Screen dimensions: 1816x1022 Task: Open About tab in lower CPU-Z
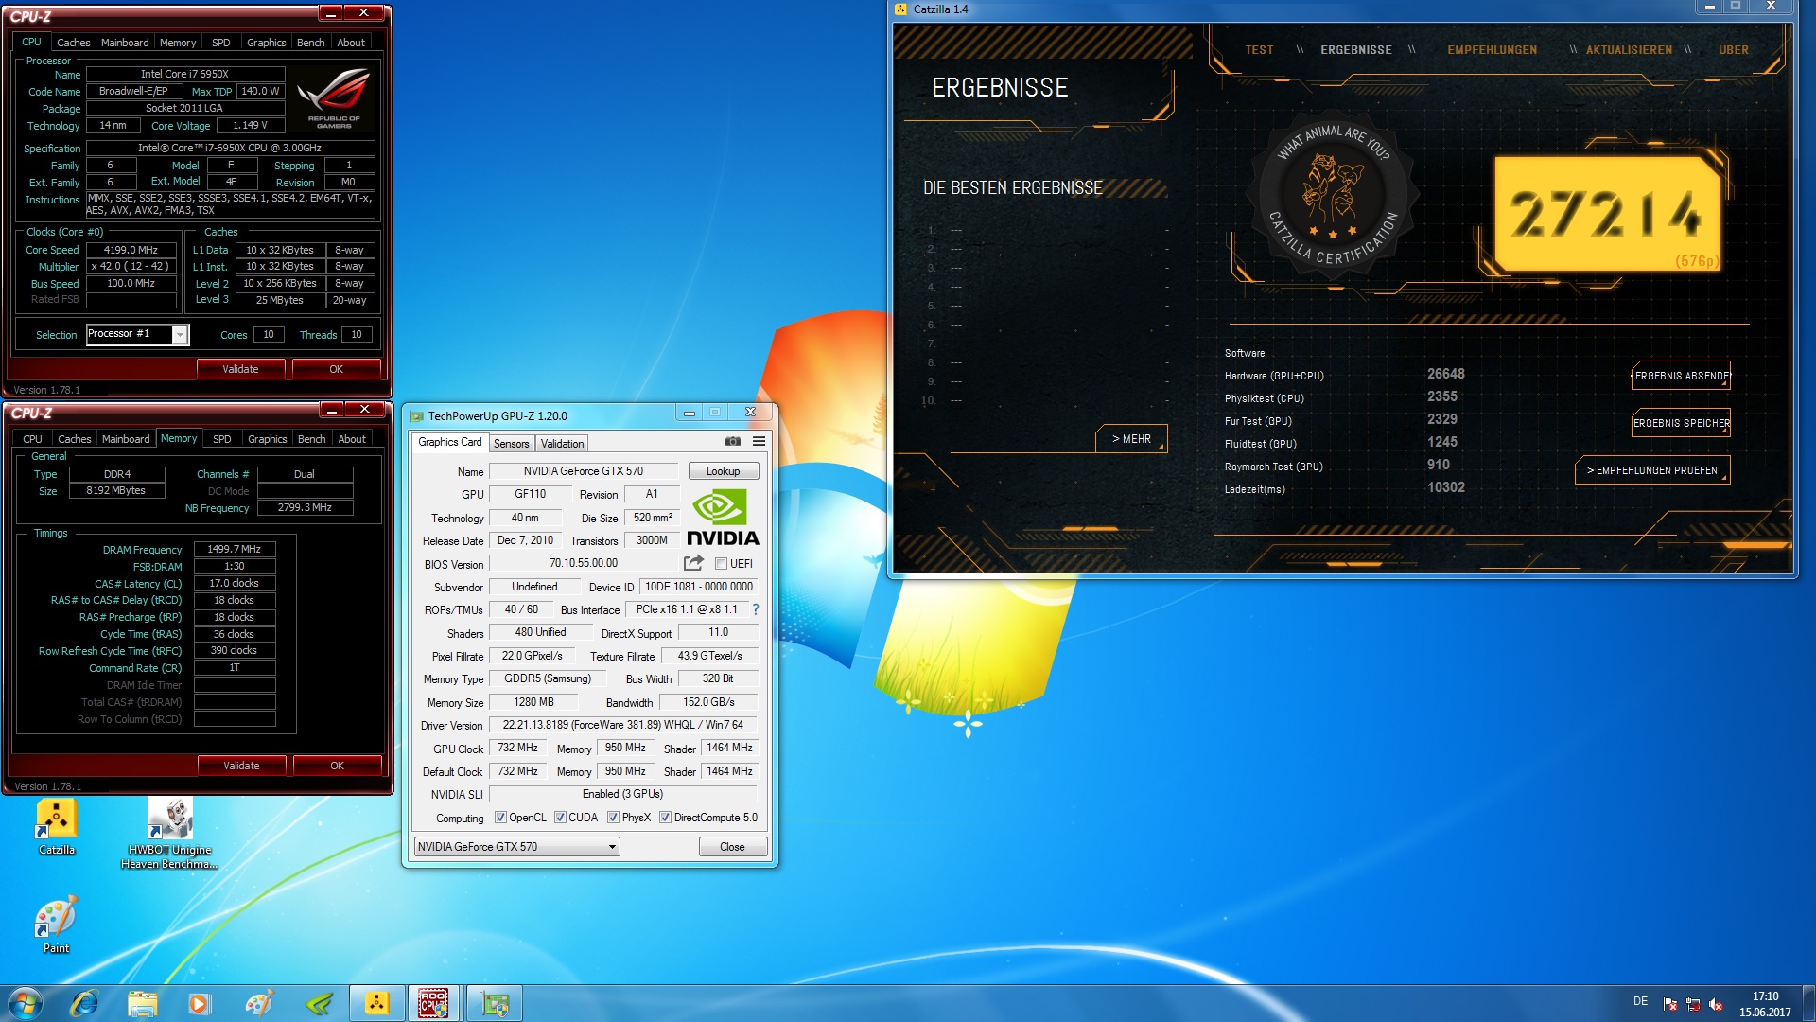[352, 439]
